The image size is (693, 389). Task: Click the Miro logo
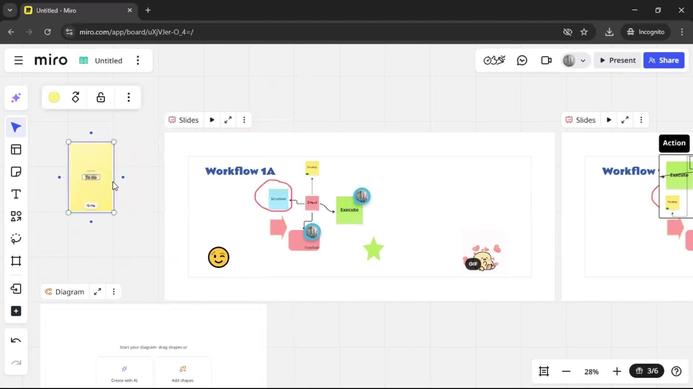51,60
